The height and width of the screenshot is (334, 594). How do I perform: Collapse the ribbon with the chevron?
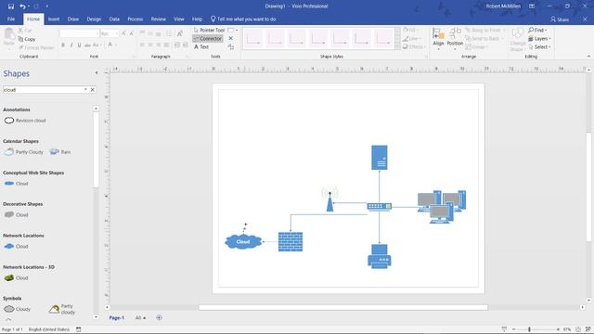[x=588, y=57]
